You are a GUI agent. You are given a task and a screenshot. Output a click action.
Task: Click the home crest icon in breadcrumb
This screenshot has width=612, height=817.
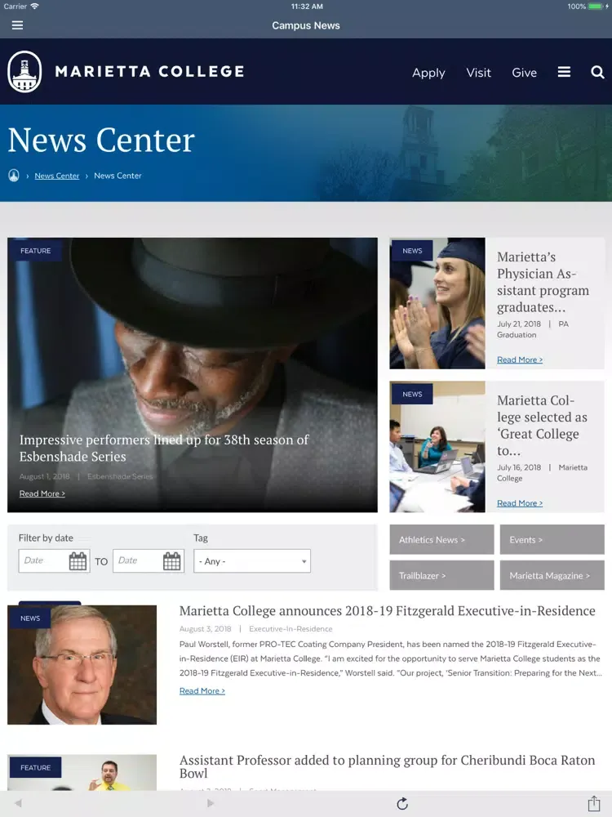click(x=14, y=176)
